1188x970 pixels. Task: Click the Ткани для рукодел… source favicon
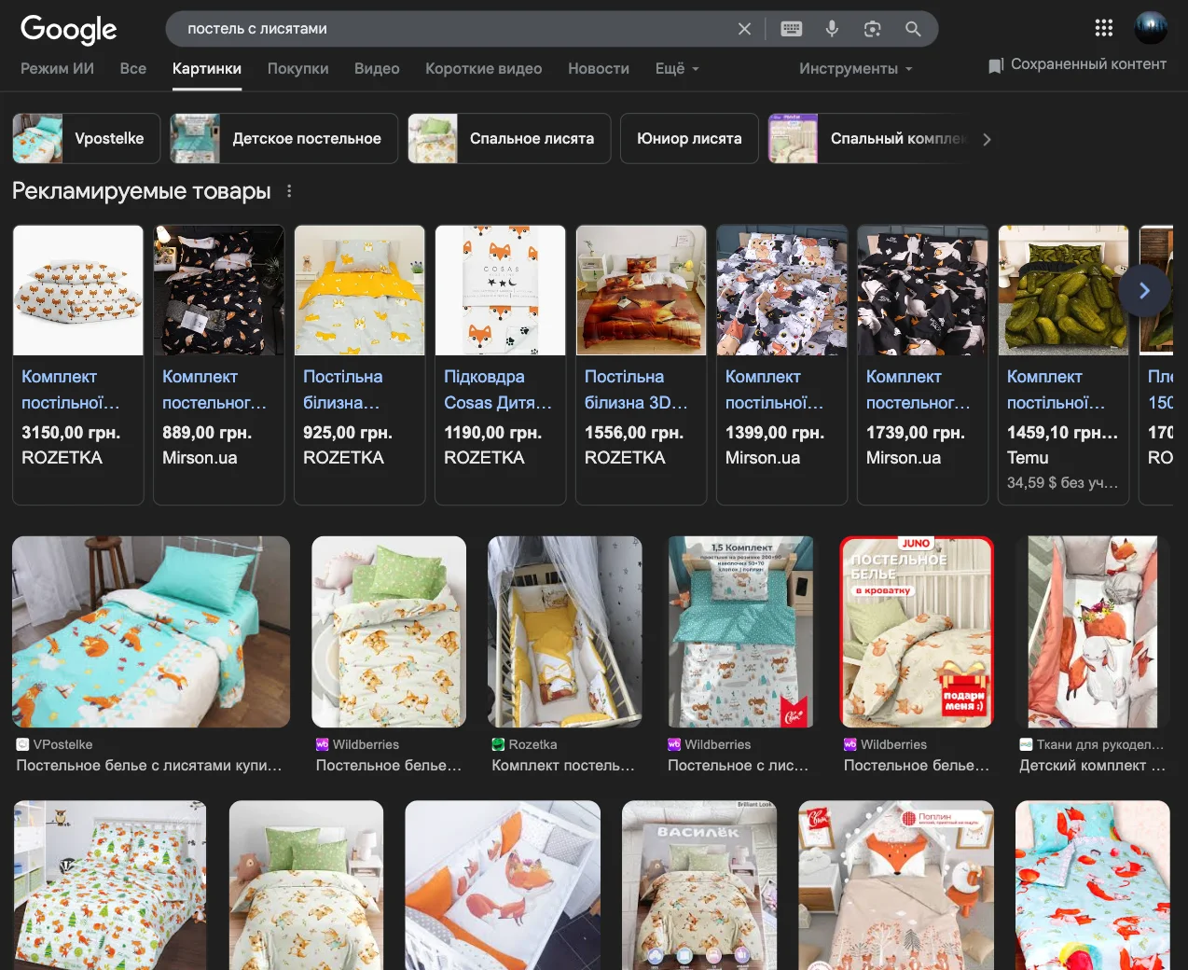click(1027, 744)
